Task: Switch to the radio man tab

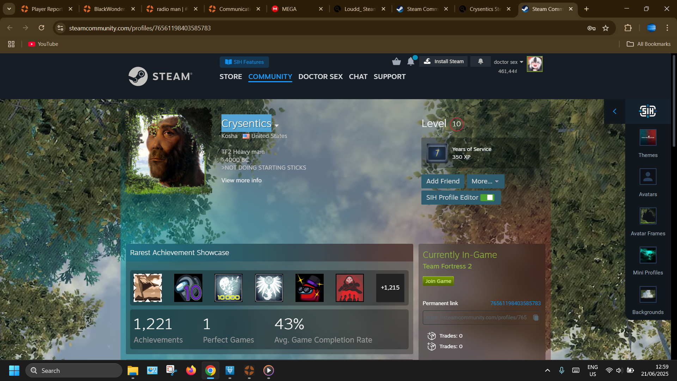Action: pos(172,9)
